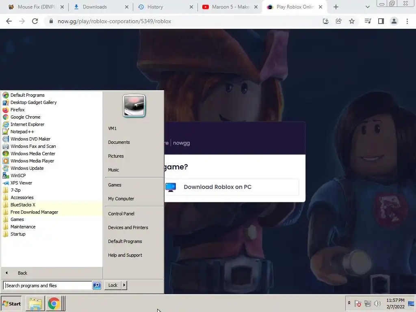The width and height of the screenshot is (416, 312).
Task: Click the volume speaker tray icon
Action: tap(377, 303)
